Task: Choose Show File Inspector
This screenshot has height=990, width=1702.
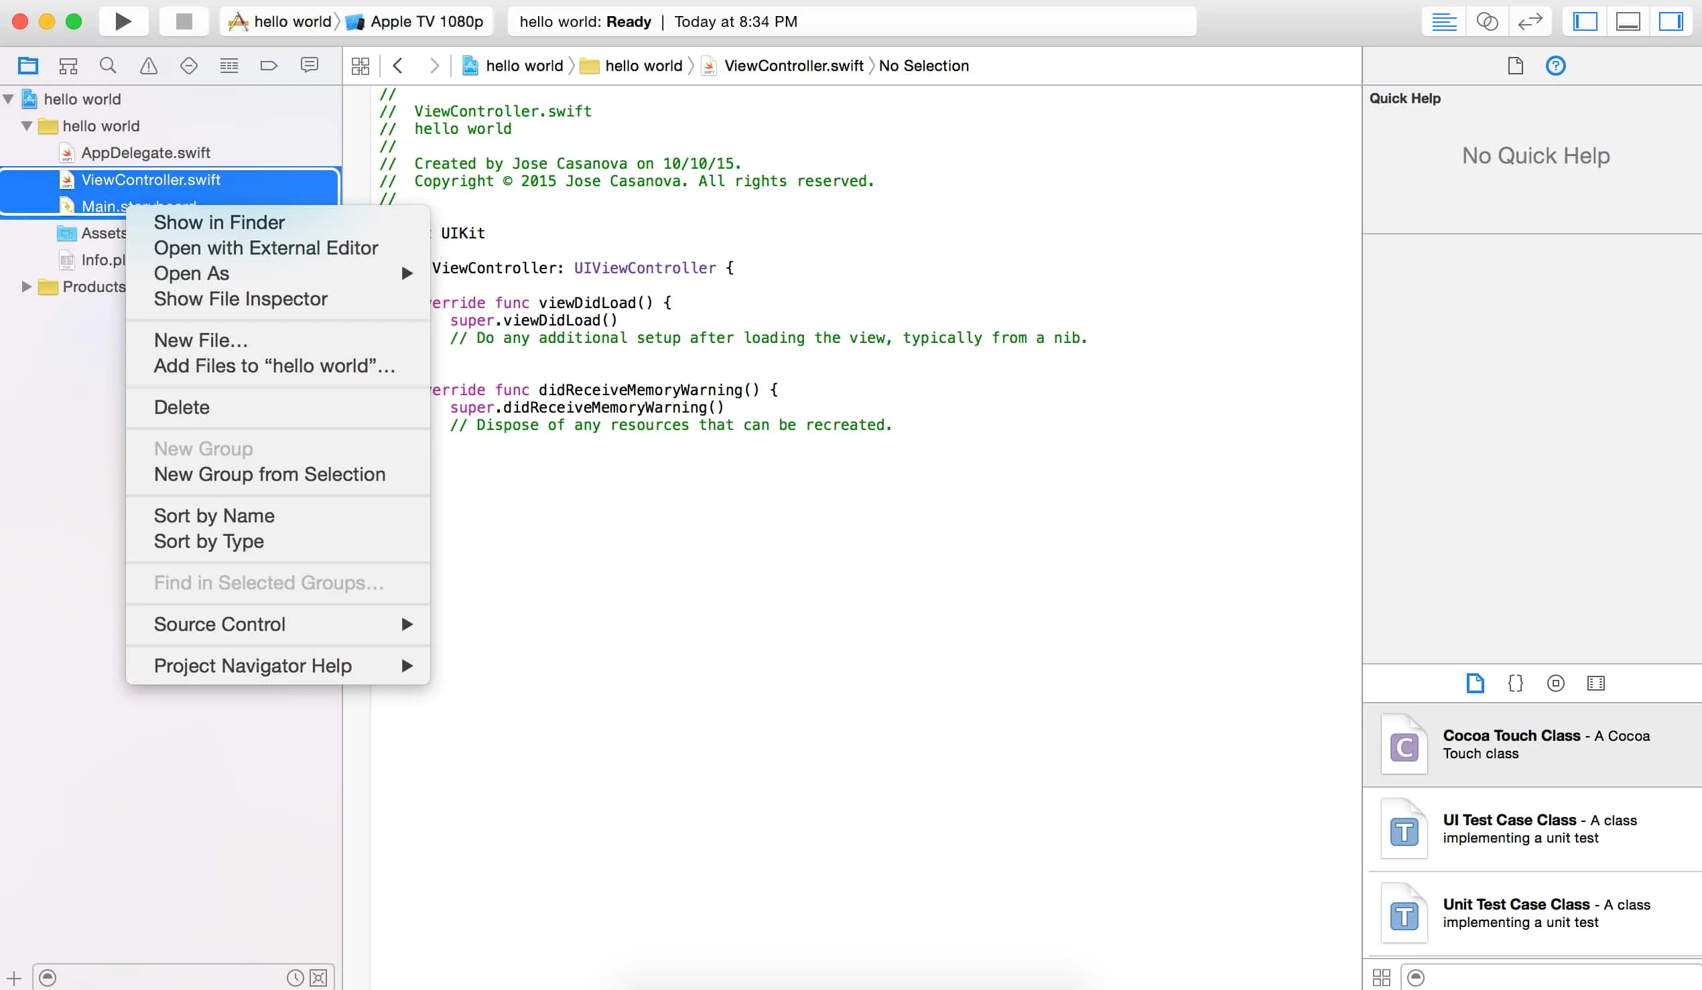Action: [241, 299]
